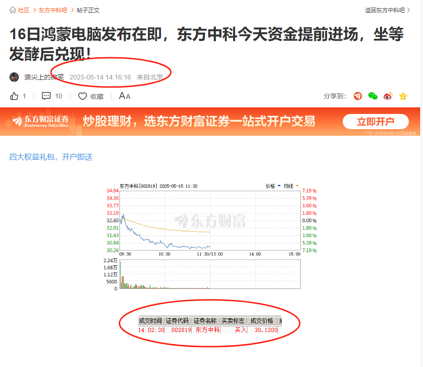This screenshot has width=423, height=367.
Task: Open author profile 浪尖上的微笑
Action: 44,77
